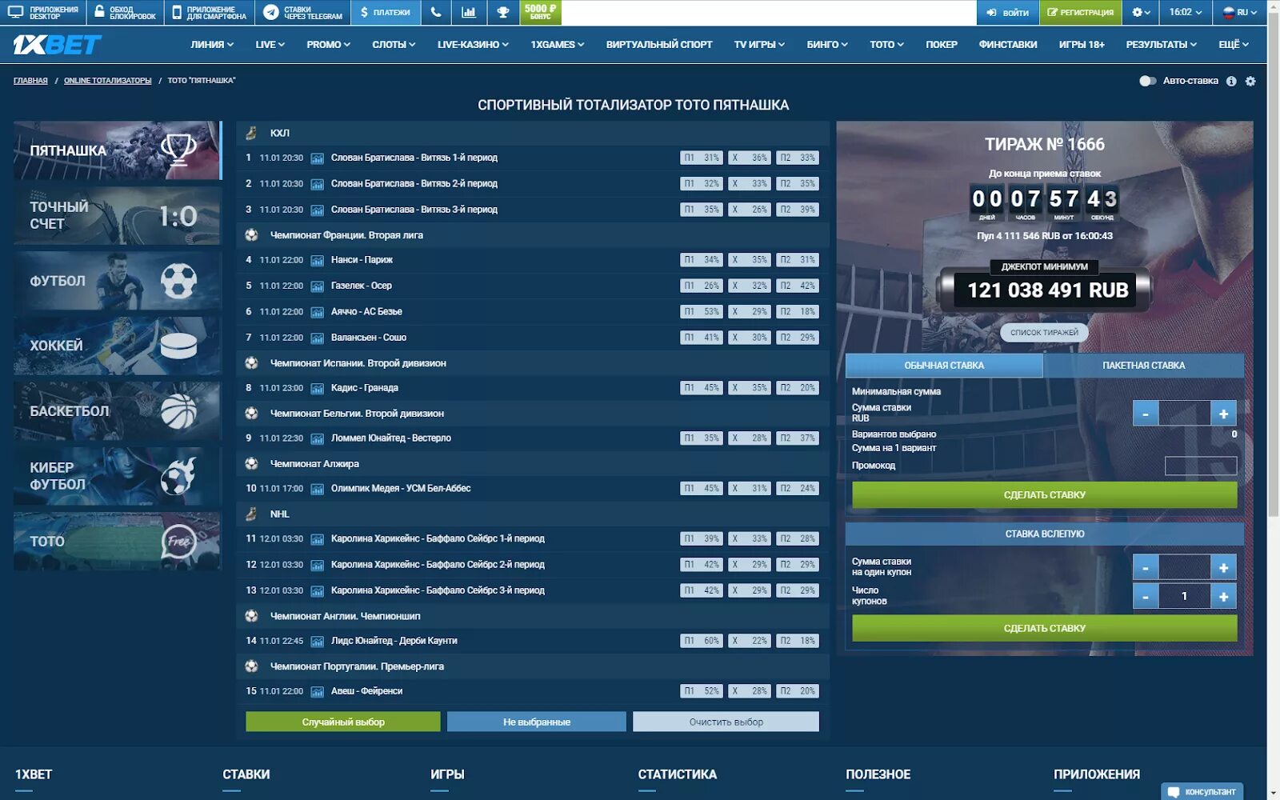Viewport: 1280px width, 800px height.
Task: Click the Случайный выбор button
Action: (x=343, y=722)
